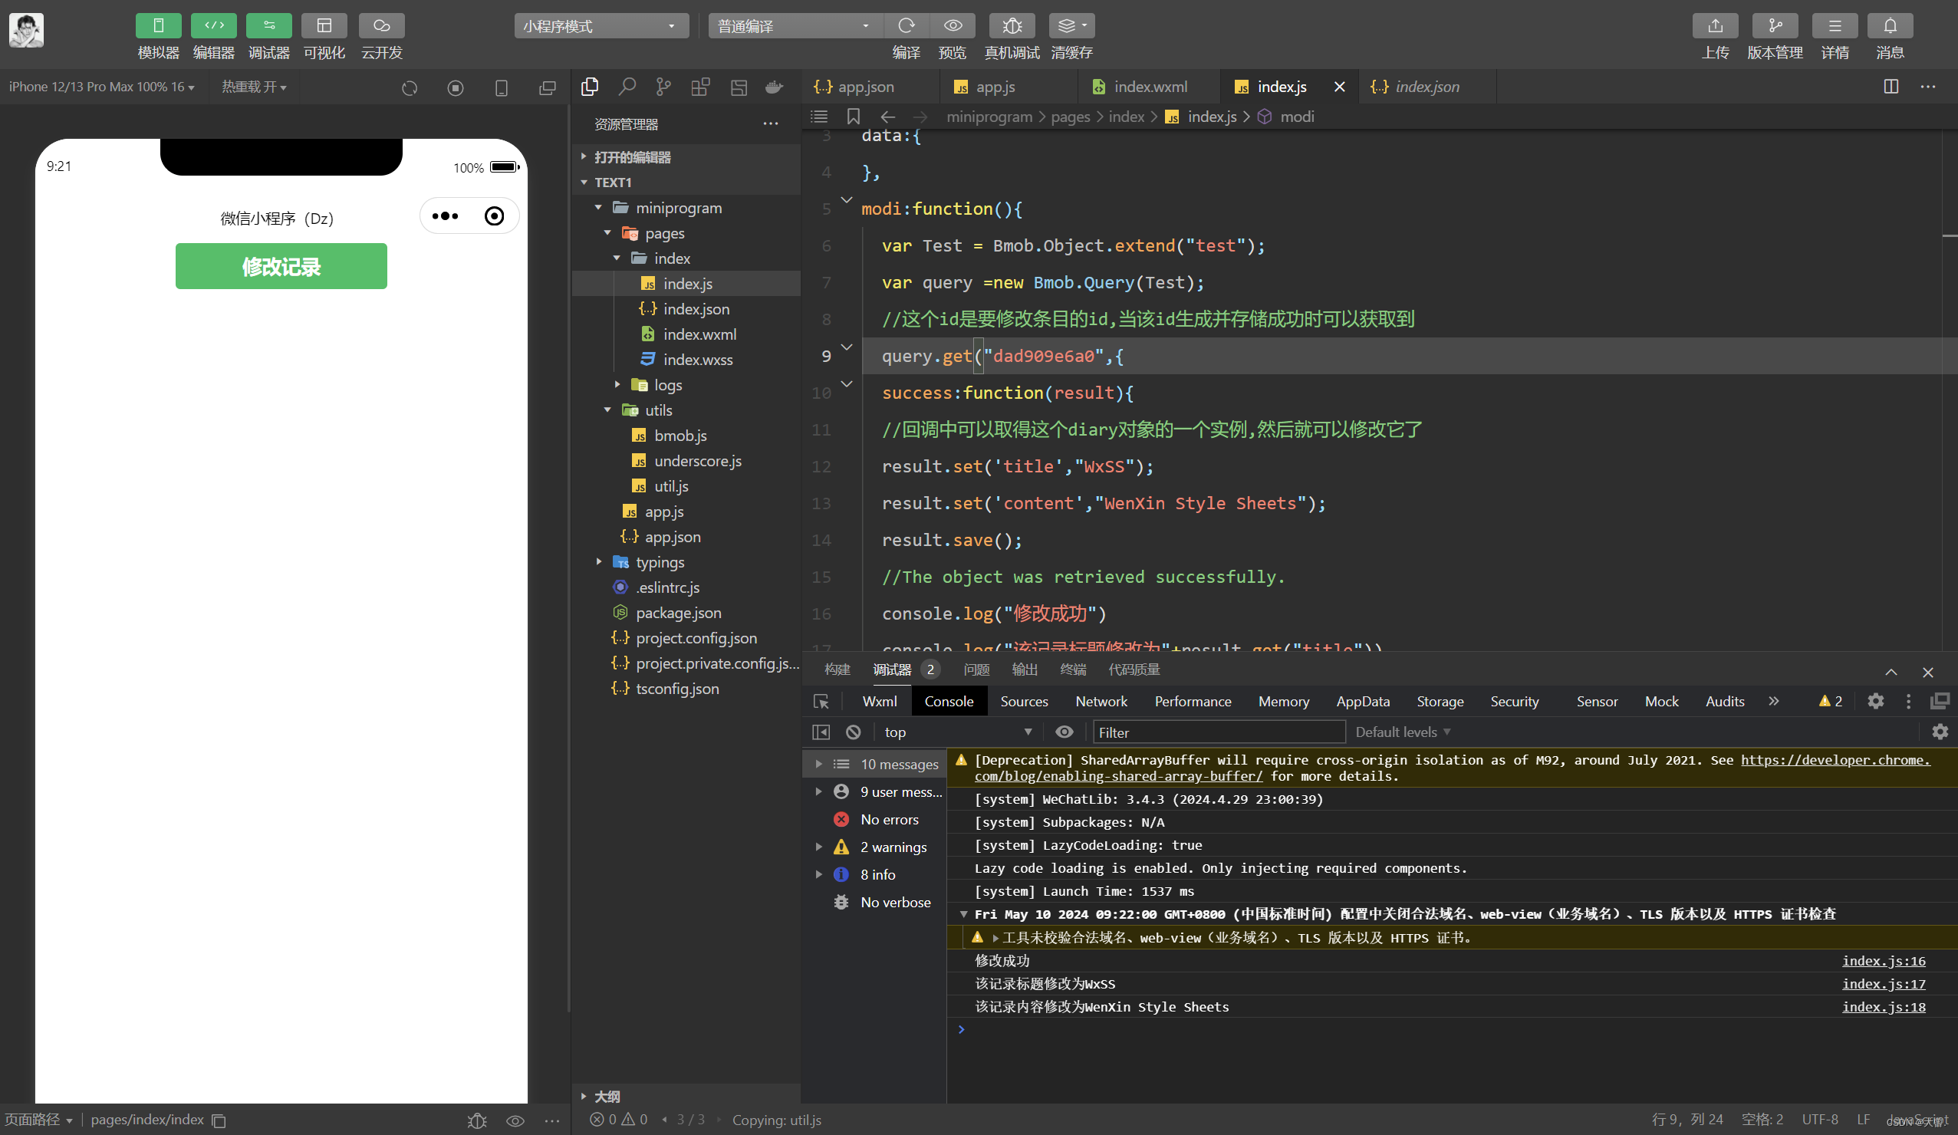
Task: Click the element inspector arrow icon
Action: point(821,702)
